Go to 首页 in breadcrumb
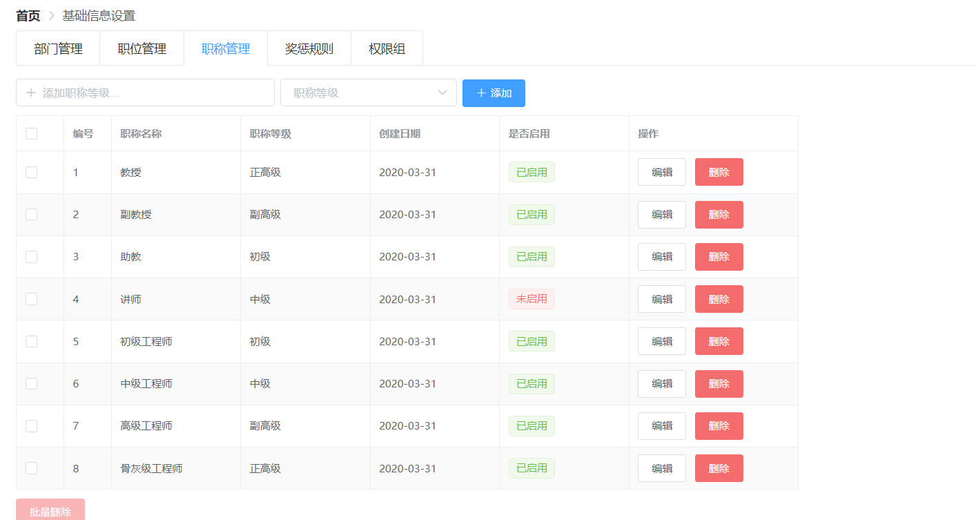The height and width of the screenshot is (520, 976). coord(28,15)
